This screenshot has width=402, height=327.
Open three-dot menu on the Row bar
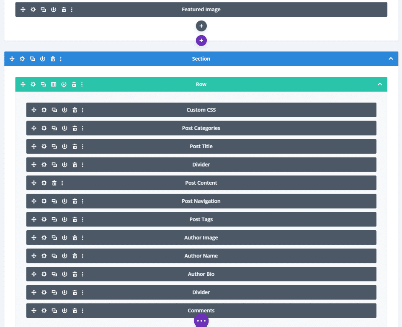(x=82, y=84)
